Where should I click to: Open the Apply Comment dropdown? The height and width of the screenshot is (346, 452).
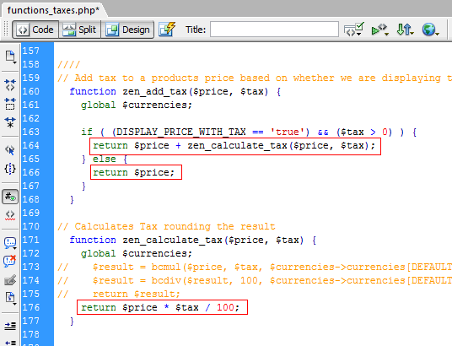click(10, 243)
